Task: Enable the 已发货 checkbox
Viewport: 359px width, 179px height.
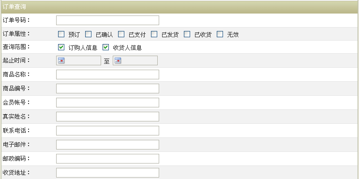Action: pos(154,34)
